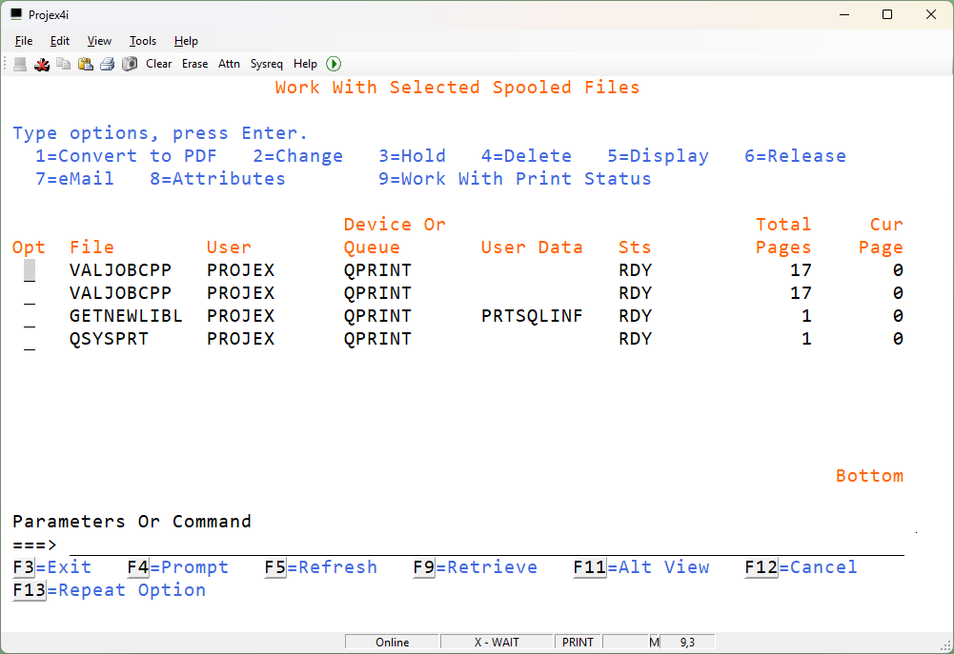Click the F12=Cancel function key
This screenshot has height=654, width=954.
(x=801, y=567)
